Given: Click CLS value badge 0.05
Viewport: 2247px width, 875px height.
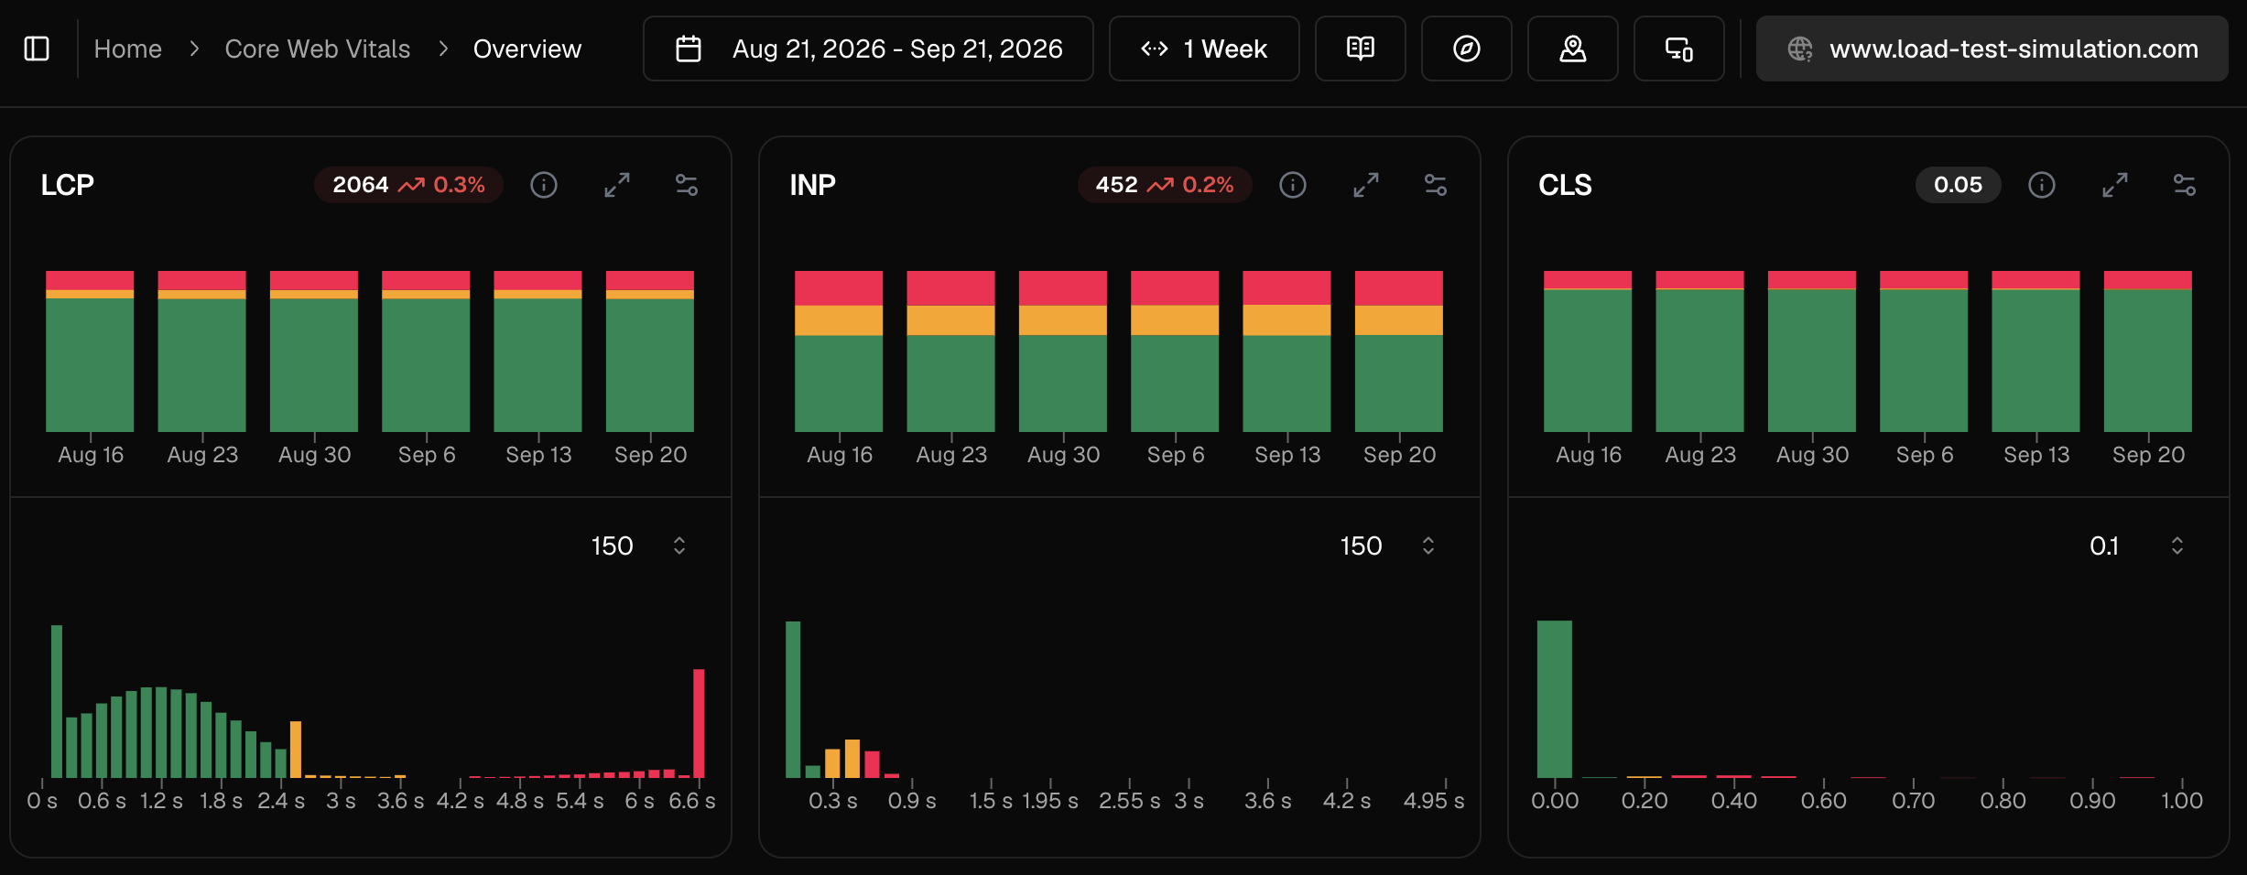Looking at the screenshot, I should (x=1958, y=185).
